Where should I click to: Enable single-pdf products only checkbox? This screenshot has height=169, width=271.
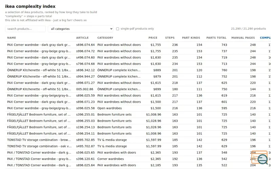pyautogui.click(x=118, y=29)
